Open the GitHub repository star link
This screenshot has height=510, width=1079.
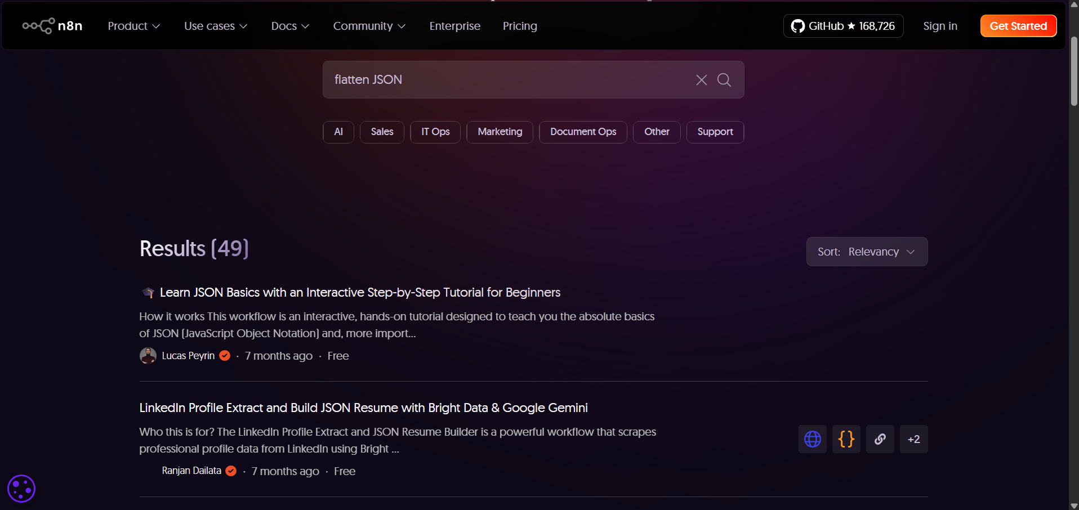843,25
